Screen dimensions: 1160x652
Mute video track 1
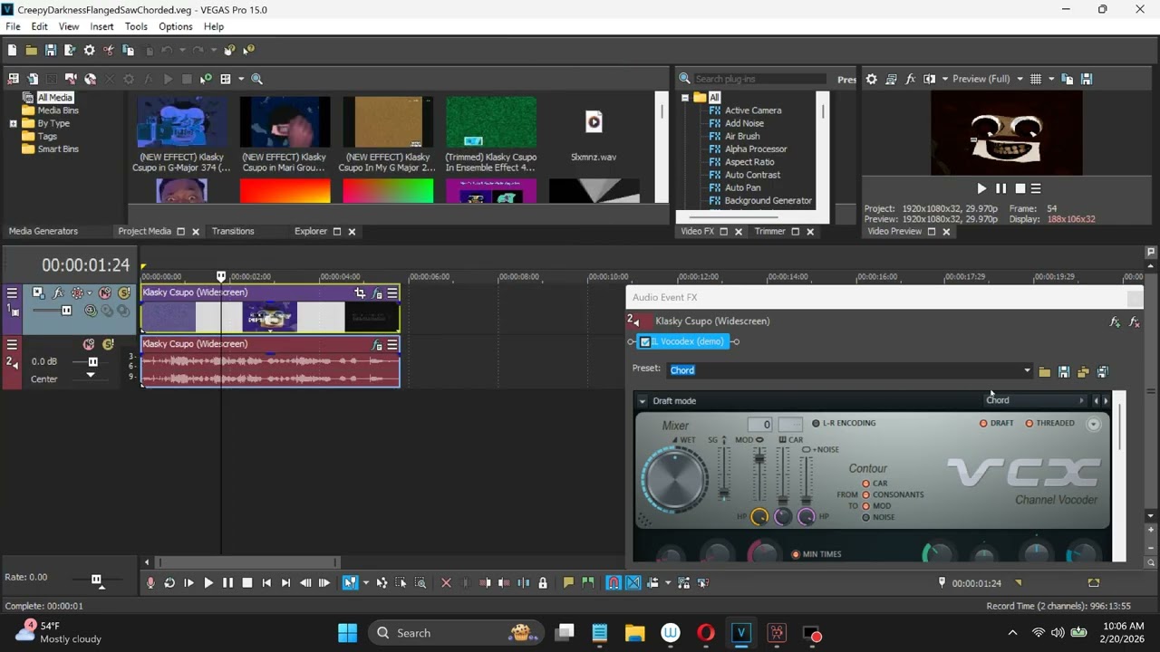tap(105, 293)
